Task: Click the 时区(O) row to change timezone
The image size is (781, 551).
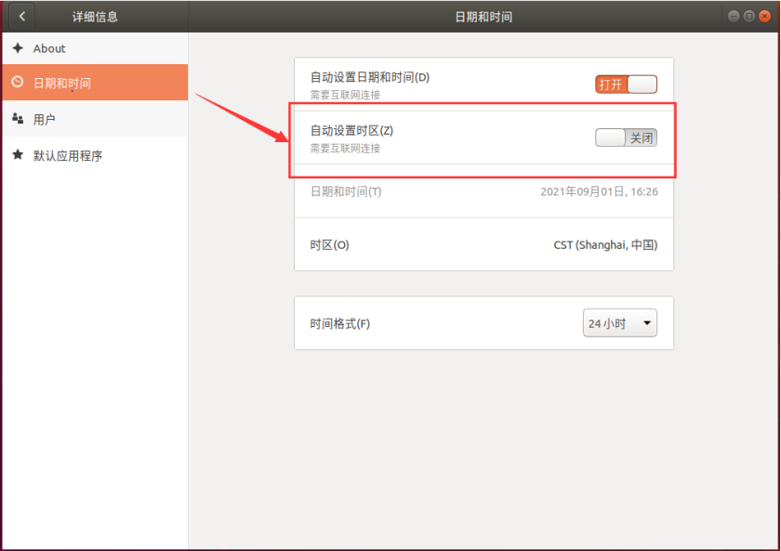Action: 483,244
